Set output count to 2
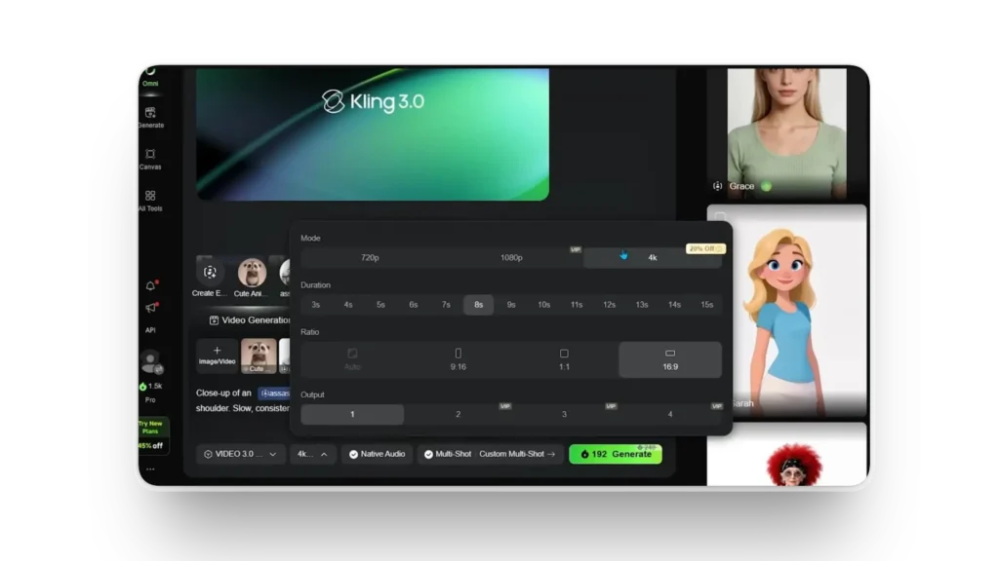999x561 pixels. 459,414
